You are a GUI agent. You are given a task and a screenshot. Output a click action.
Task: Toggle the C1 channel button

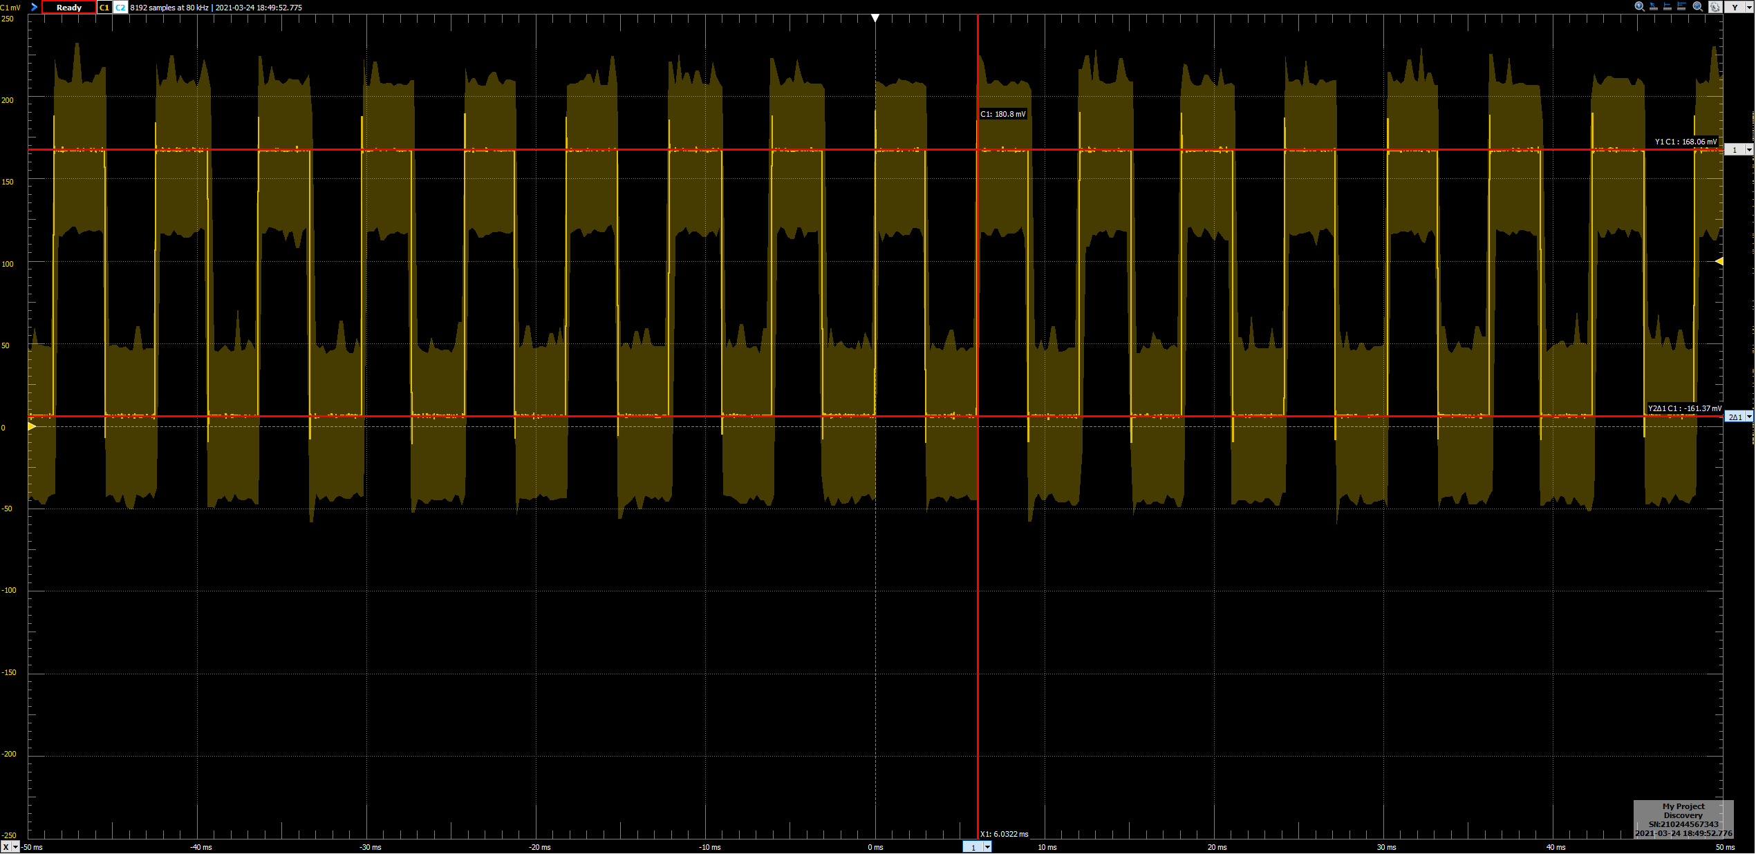104,7
